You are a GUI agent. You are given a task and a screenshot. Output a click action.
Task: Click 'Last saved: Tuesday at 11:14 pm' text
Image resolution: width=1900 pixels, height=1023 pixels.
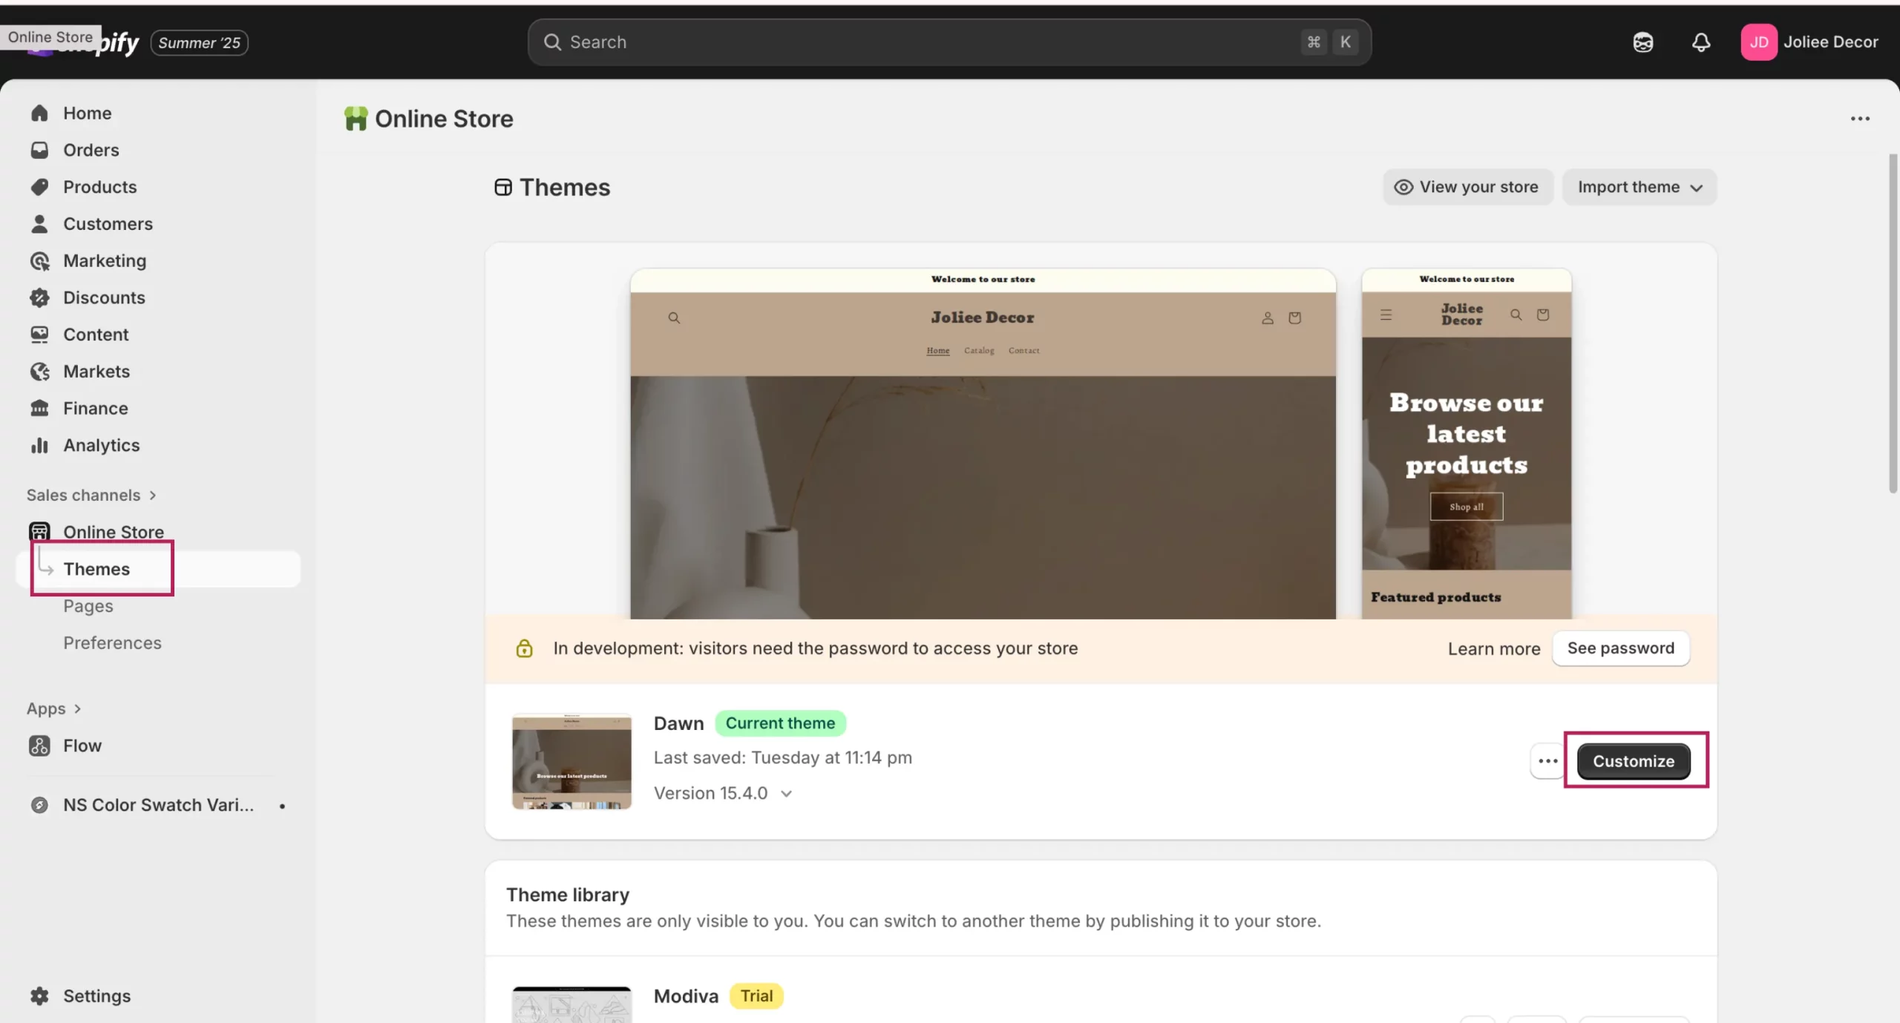click(782, 757)
